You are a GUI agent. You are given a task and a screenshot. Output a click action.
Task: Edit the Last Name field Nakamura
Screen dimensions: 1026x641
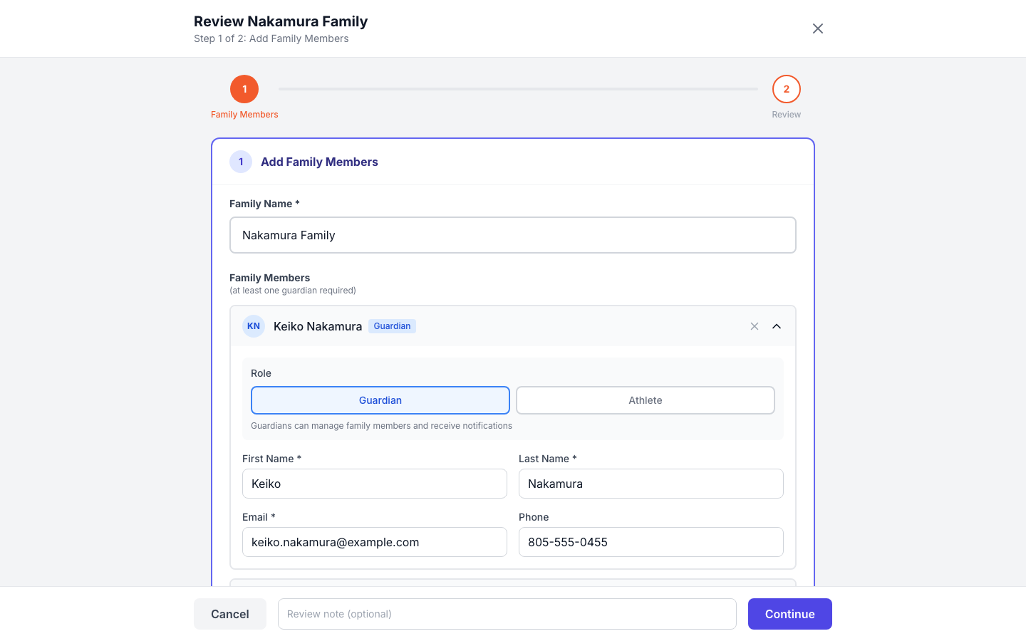[x=651, y=484]
